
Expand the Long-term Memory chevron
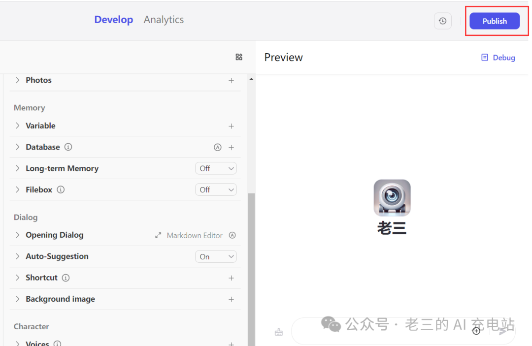pyautogui.click(x=17, y=168)
